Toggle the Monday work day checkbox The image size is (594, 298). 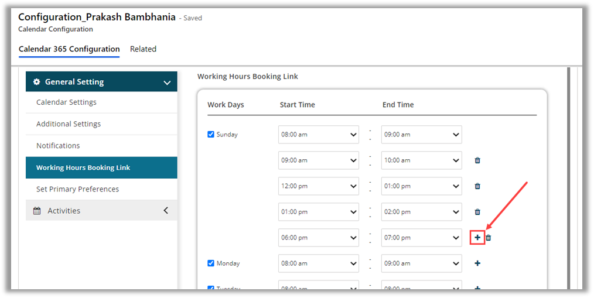211,263
